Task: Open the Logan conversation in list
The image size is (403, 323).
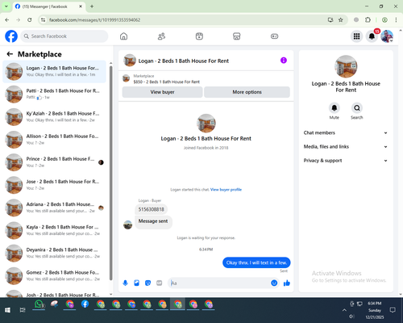Action: (54, 71)
